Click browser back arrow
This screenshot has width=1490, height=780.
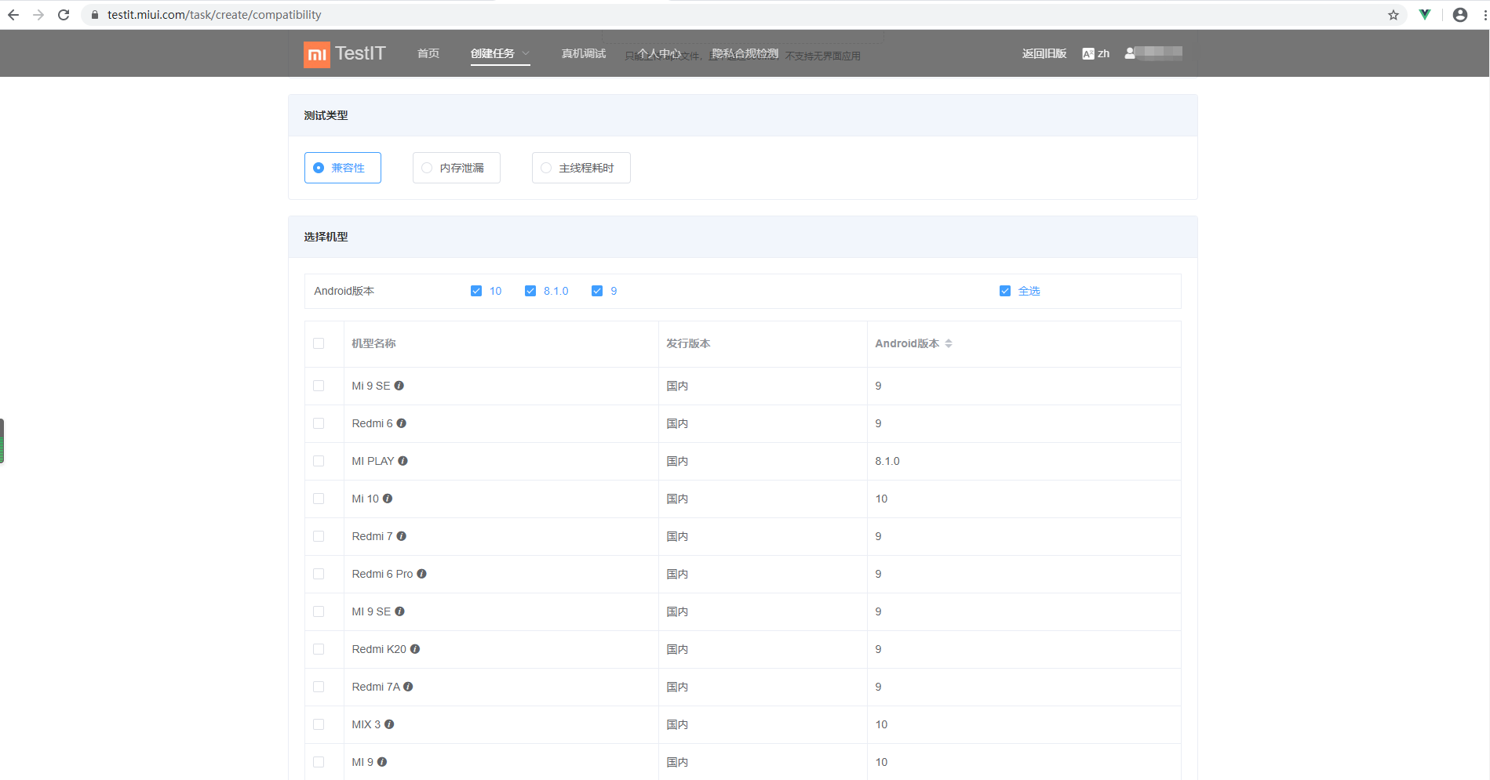click(x=13, y=15)
